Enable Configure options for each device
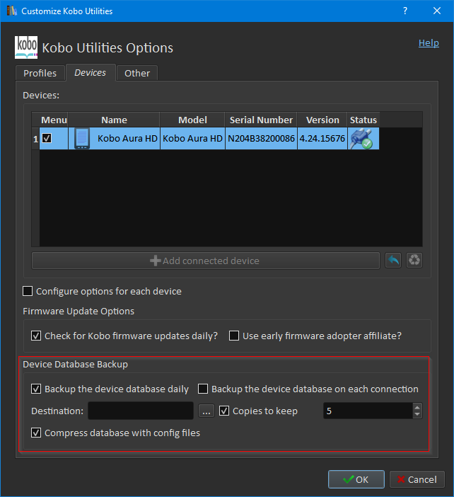The height and width of the screenshot is (497, 454). coord(28,291)
